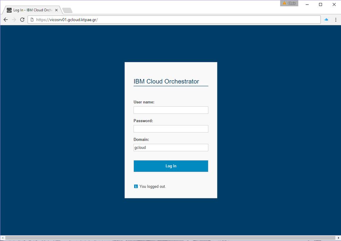Screen dimensions: 341x241
Task: Click the Chris profile badge
Action: [x=289, y=3]
